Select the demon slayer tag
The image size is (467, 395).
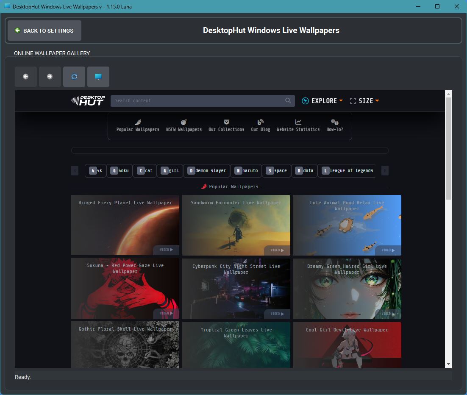[x=207, y=171]
